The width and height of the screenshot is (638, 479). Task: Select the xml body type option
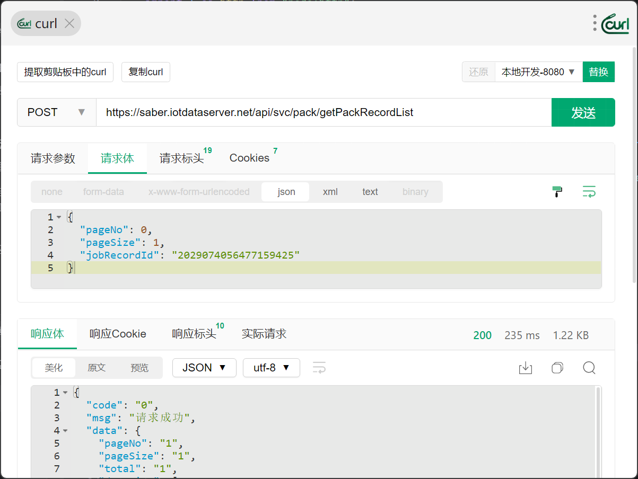pos(330,192)
